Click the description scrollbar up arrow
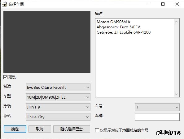 point(176,22)
